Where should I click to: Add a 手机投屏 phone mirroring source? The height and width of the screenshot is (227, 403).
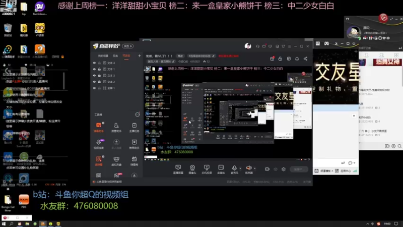pos(207,169)
